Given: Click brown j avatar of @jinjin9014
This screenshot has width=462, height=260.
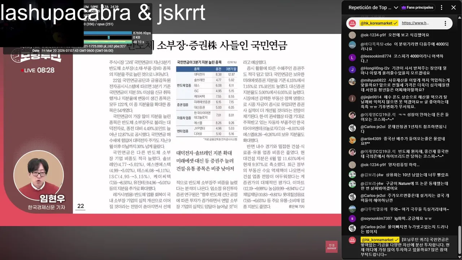Looking at the screenshot, I should 352,98.
